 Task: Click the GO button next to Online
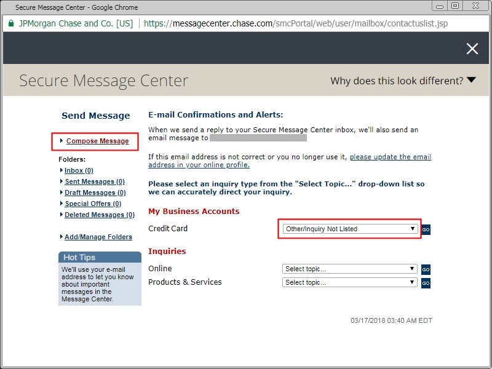(x=426, y=269)
